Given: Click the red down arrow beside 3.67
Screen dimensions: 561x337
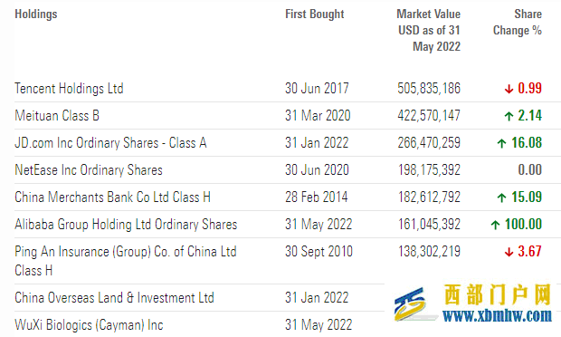Looking at the screenshot, I should [x=509, y=252].
